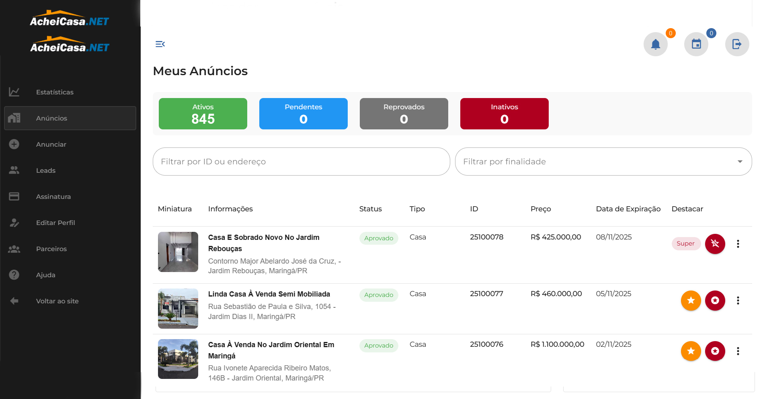Click Voltar ao site link
763x399 pixels.
pos(57,301)
